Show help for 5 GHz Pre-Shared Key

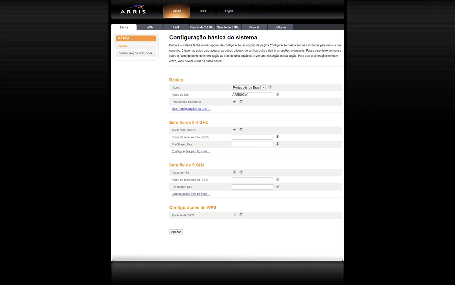(277, 187)
